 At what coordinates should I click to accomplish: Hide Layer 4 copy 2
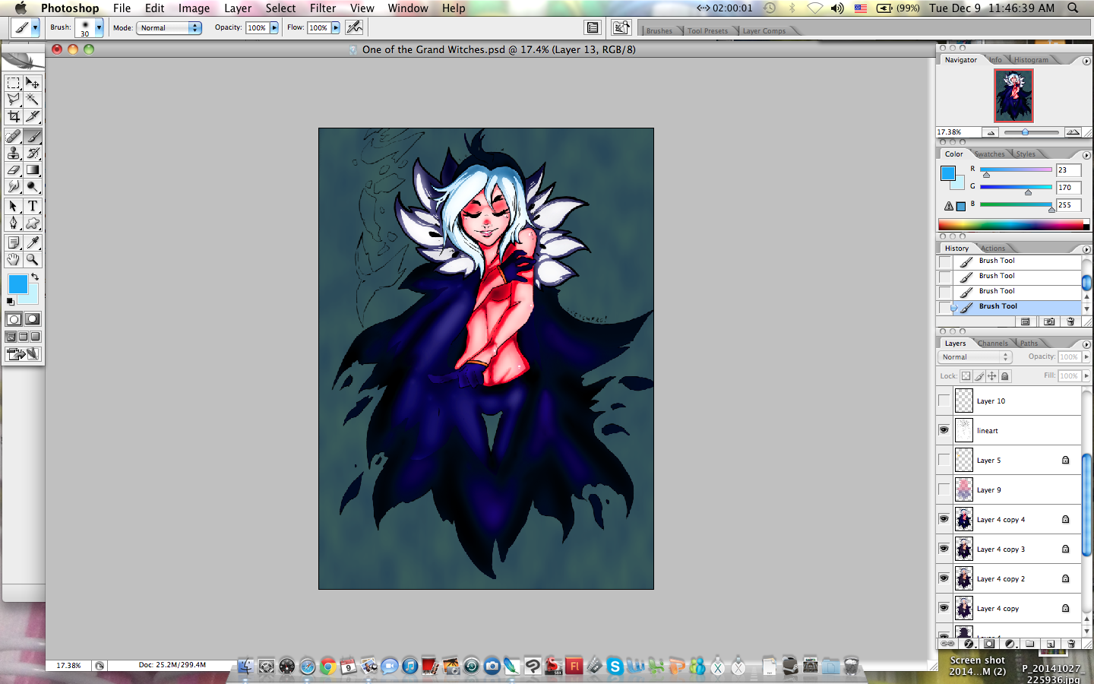(x=944, y=578)
